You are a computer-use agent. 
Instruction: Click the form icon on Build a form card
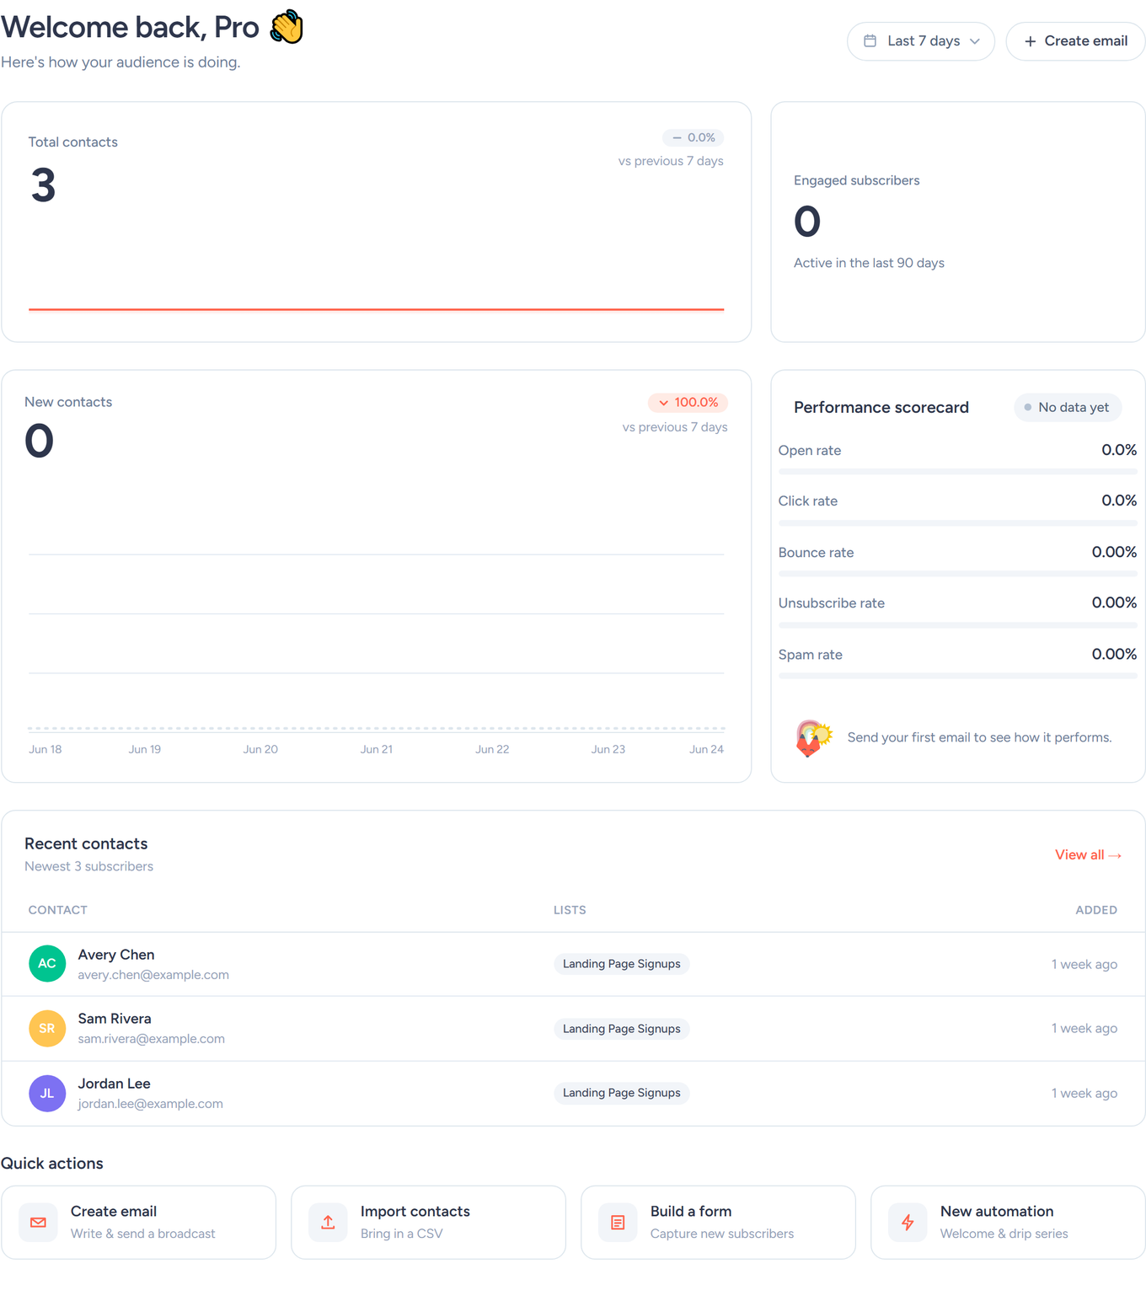[618, 1223]
